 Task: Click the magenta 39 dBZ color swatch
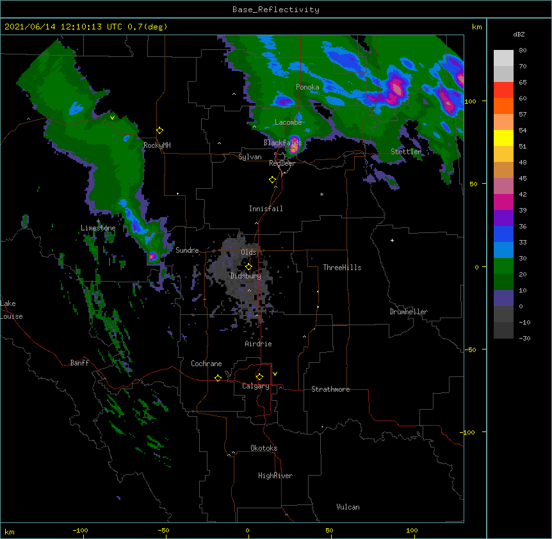click(x=503, y=202)
